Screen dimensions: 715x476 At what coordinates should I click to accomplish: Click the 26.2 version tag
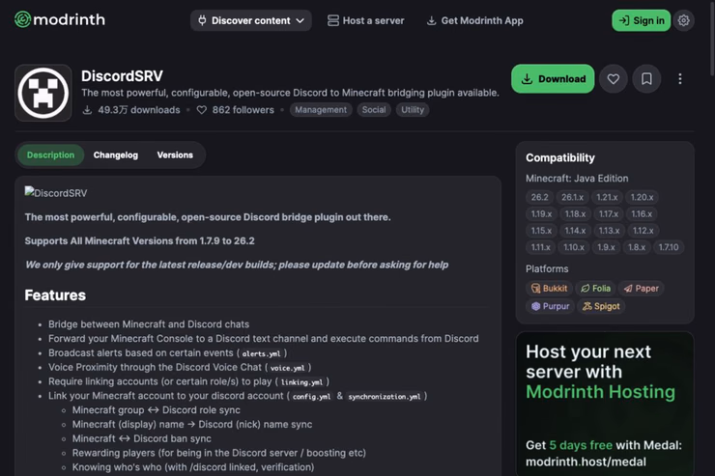coord(539,197)
